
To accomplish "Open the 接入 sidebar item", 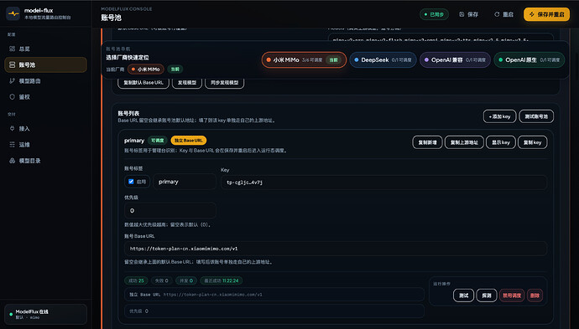I will tap(46, 129).
